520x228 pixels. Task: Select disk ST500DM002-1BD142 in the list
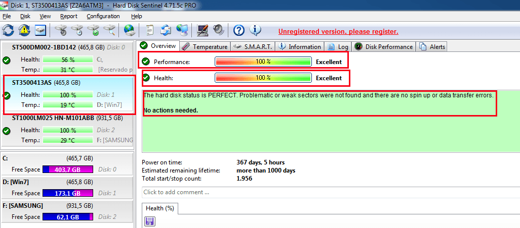click(67, 58)
